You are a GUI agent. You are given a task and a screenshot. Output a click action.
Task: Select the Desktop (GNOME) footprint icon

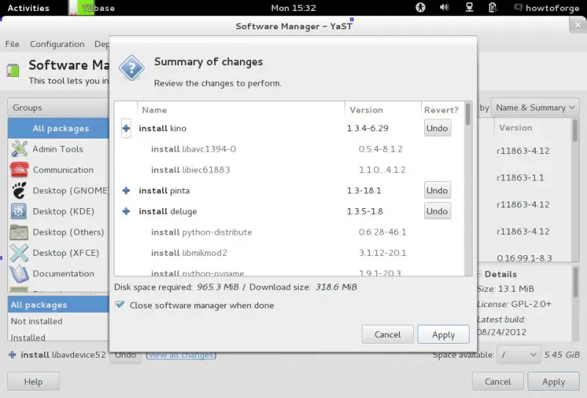click(19, 191)
